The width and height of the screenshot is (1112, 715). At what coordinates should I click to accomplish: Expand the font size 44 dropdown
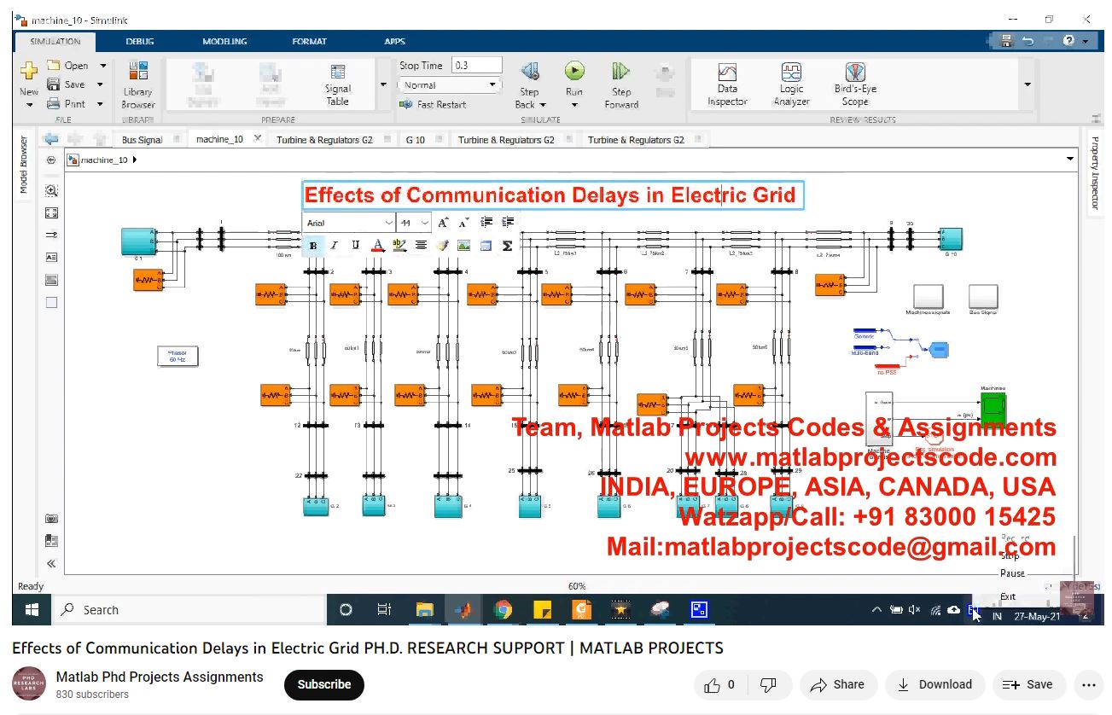(x=425, y=223)
